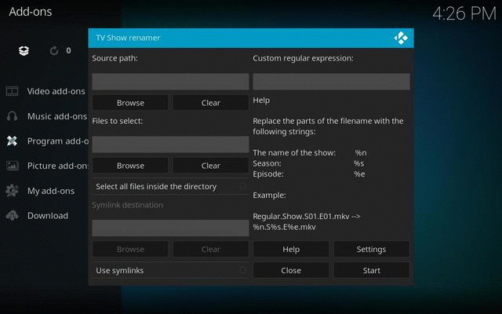Click the 4:26 PM clock

pyautogui.click(x=464, y=13)
